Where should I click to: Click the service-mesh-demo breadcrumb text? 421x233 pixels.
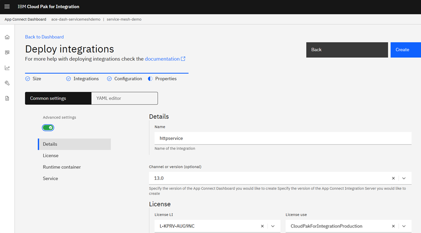point(124,19)
